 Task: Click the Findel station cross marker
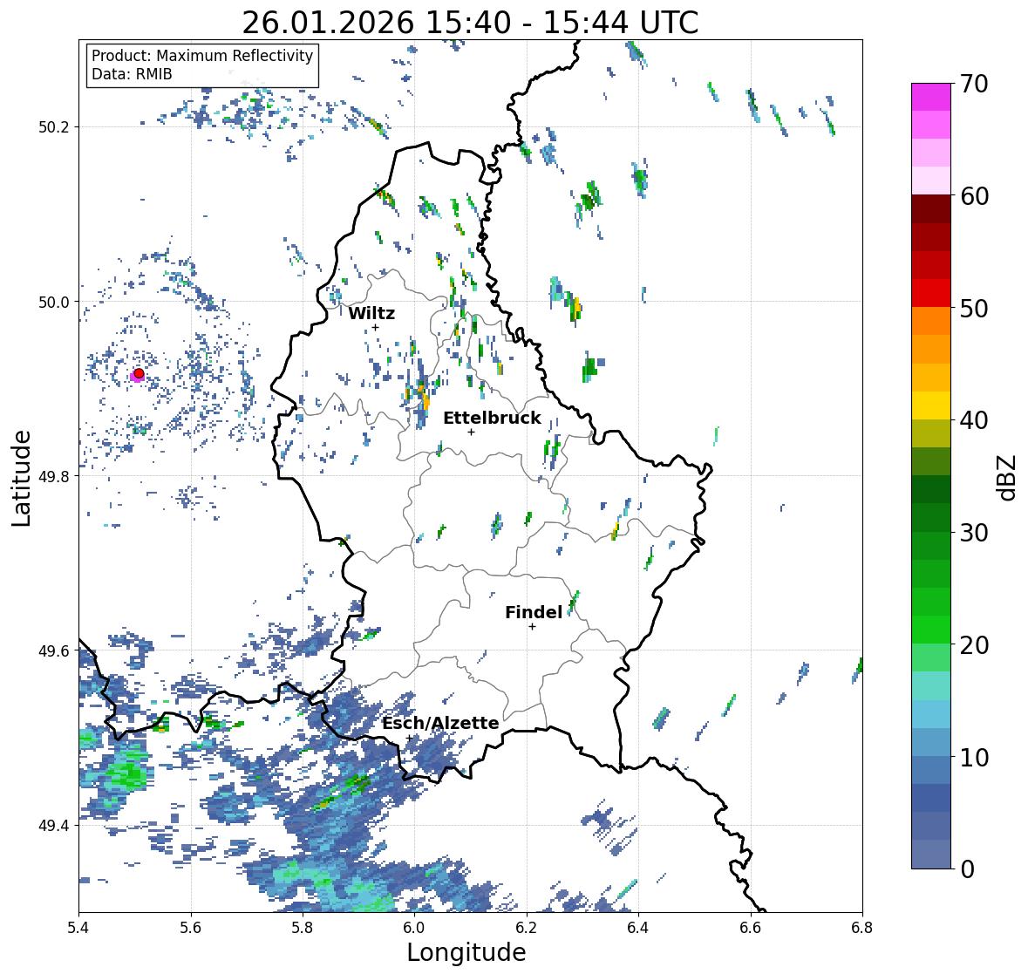tap(533, 627)
